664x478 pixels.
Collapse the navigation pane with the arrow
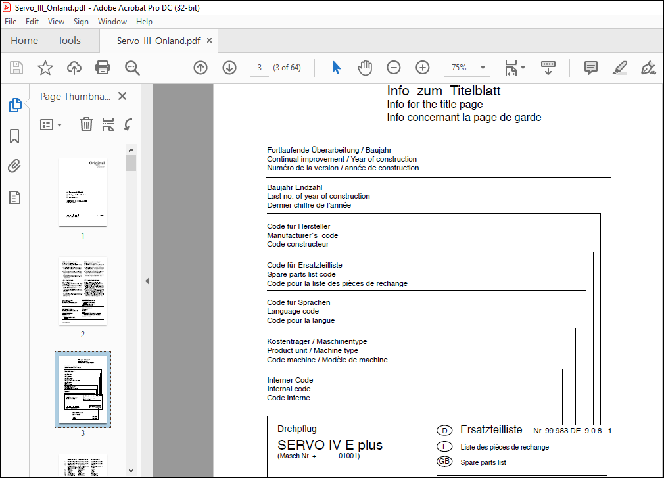[x=147, y=281]
